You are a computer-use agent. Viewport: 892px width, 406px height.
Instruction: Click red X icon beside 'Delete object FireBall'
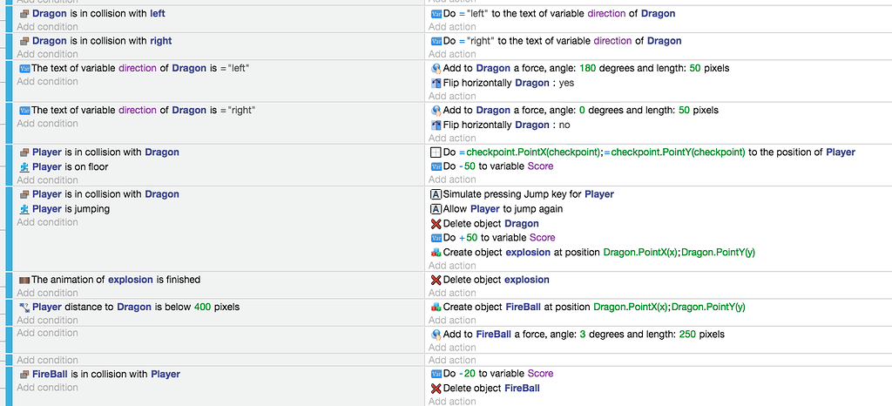[436, 389]
